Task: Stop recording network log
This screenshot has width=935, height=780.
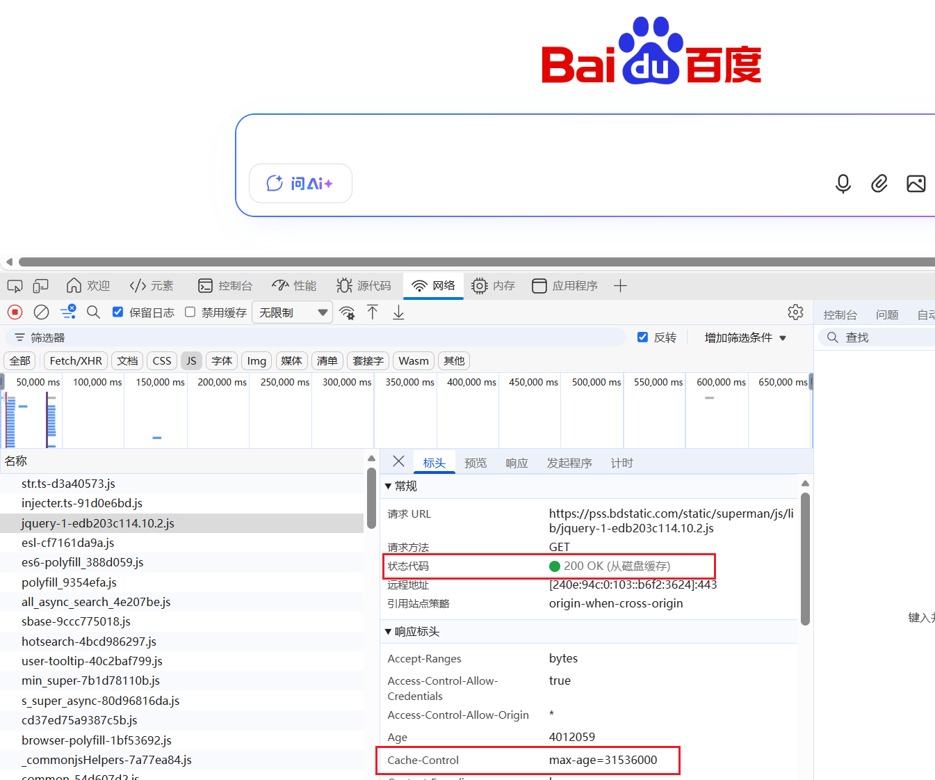Action: [15, 312]
